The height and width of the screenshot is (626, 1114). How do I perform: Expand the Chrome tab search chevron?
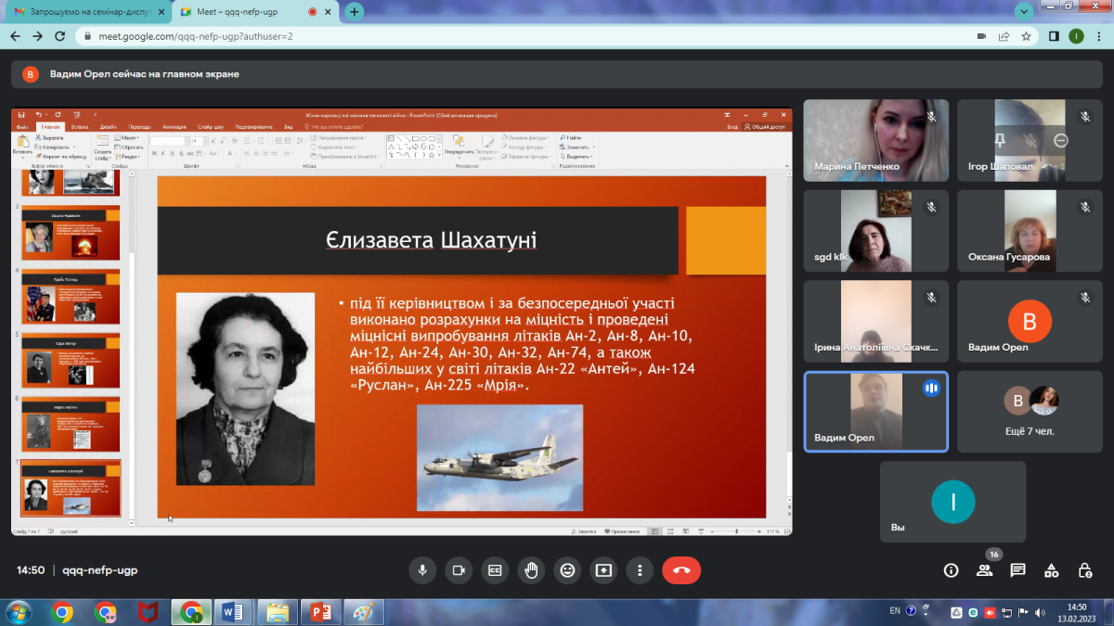[x=1024, y=12]
